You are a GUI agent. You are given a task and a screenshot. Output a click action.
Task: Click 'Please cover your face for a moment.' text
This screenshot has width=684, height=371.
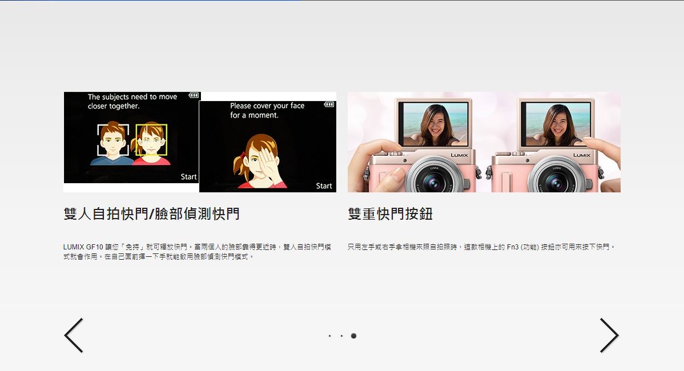(x=267, y=110)
